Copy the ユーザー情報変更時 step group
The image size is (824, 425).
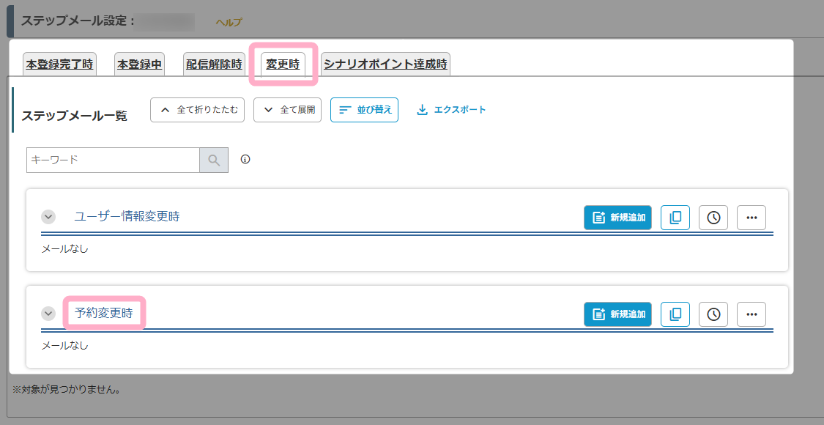[675, 218]
